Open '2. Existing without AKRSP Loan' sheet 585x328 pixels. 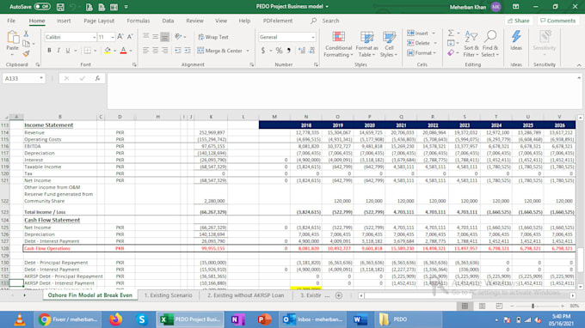pyautogui.click(x=245, y=295)
